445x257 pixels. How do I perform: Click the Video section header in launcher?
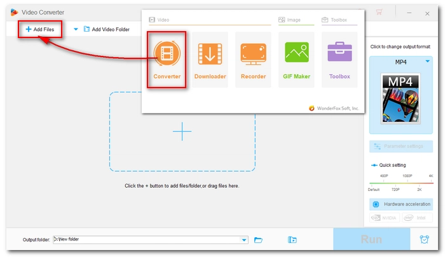159,20
